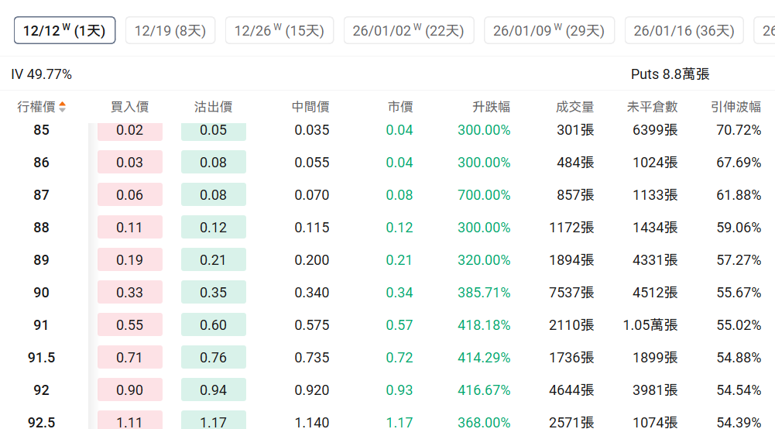Screen dimensions: 775x429
Task: Click the 買入價 column header
Action: coord(129,107)
